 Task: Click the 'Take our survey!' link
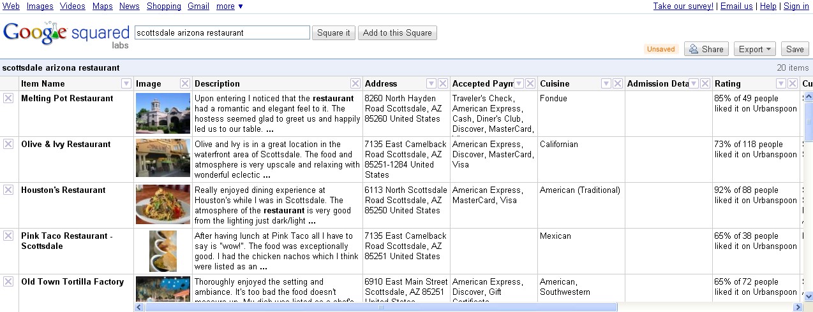[x=683, y=6]
